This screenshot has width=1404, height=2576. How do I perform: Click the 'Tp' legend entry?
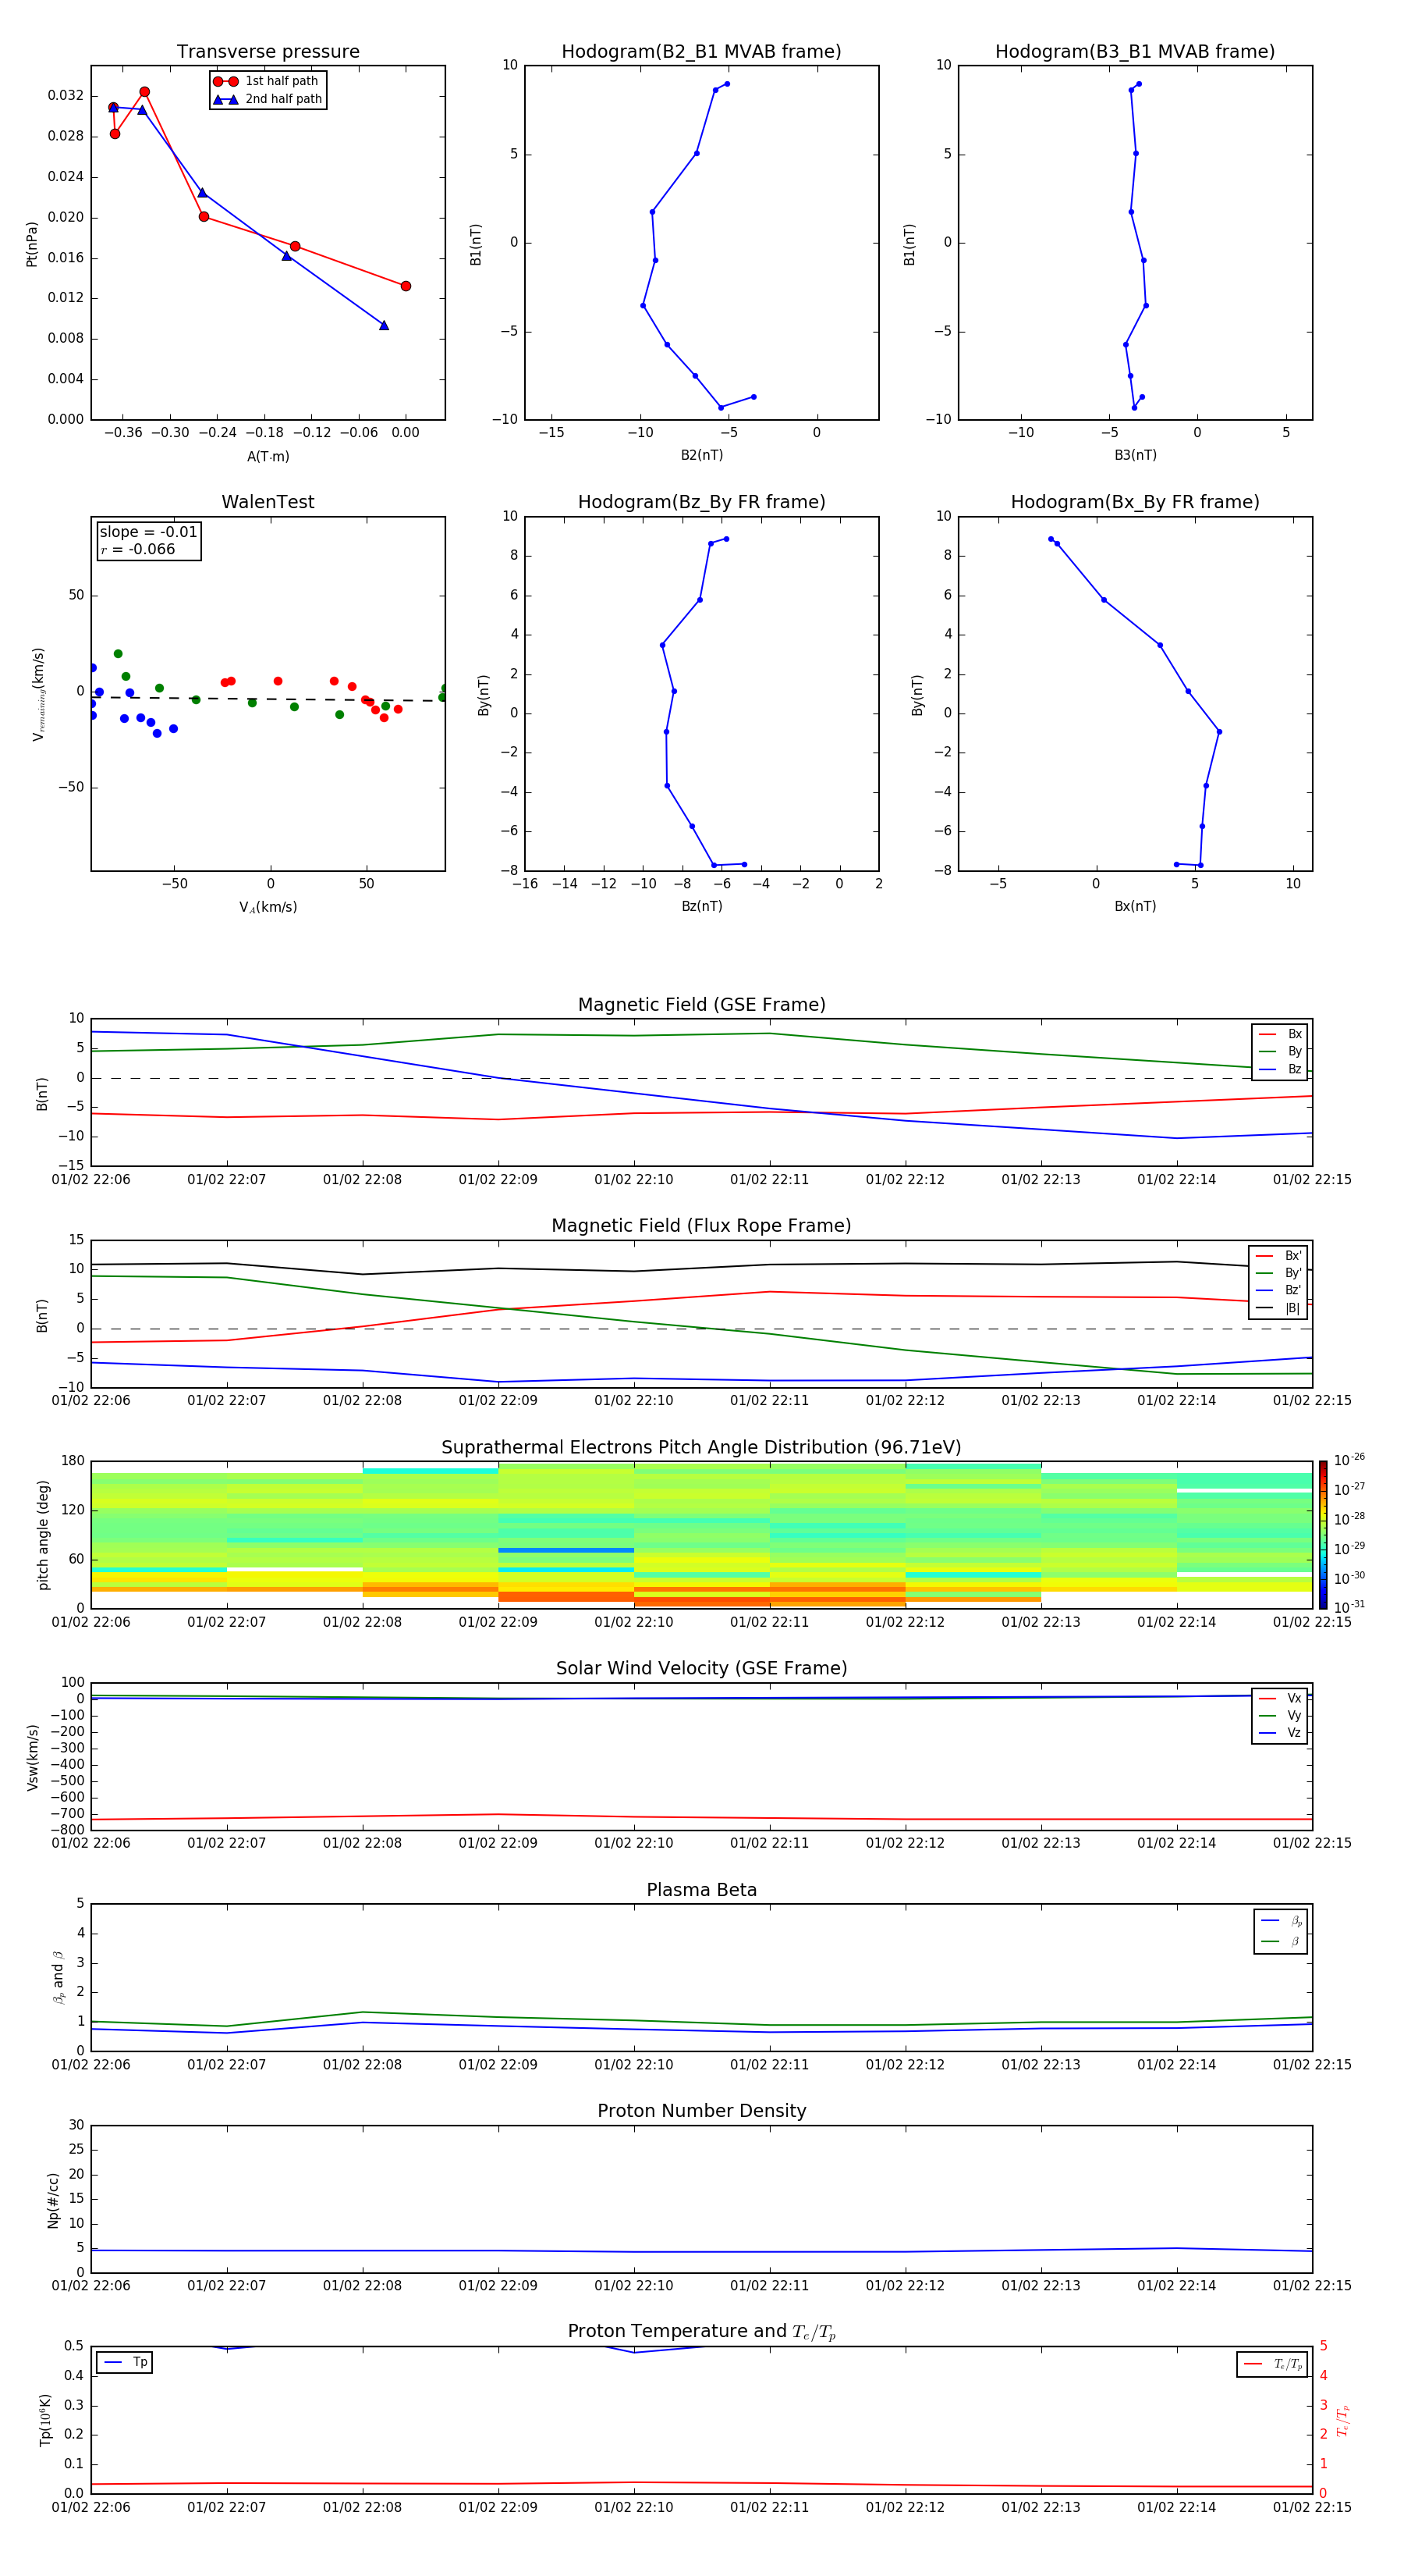pyautogui.click(x=125, y=2362)
